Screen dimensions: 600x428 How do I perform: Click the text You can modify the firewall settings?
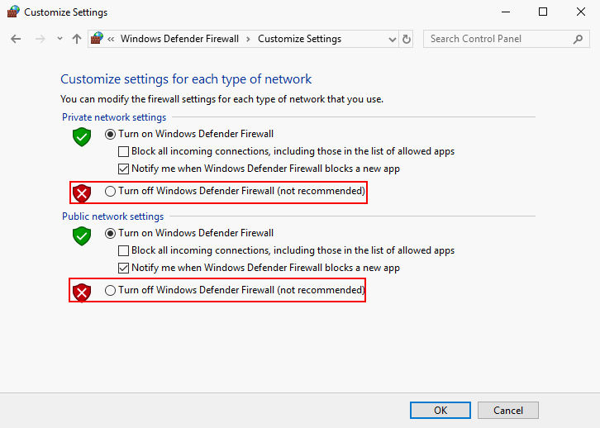[222, 99]
